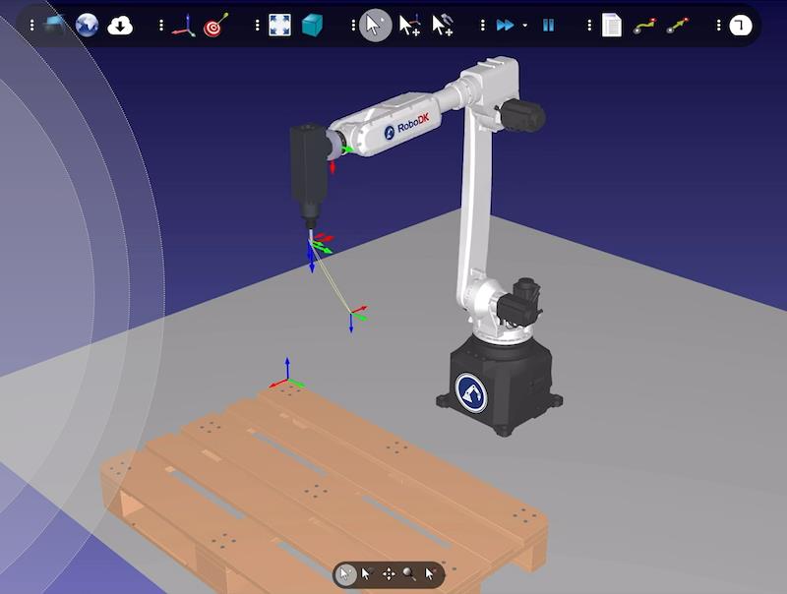Viewport: 787px width, 594px height.
Task: Toggle the move robot tool tool
Action: click(x=443, y=26)
